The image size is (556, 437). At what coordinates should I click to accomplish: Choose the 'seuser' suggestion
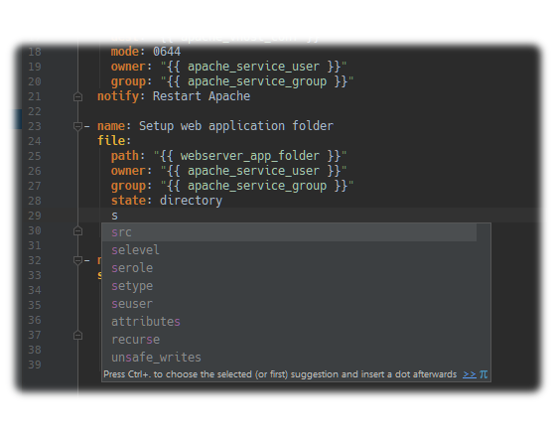(289, 304)
